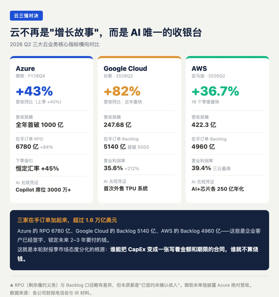
Task: Click the 422.3 亿 revenue value
Action: click(x=204, y=125)
